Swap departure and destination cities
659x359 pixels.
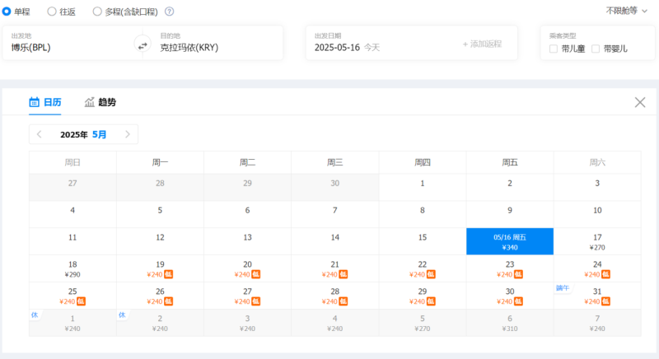coord(143,45)
